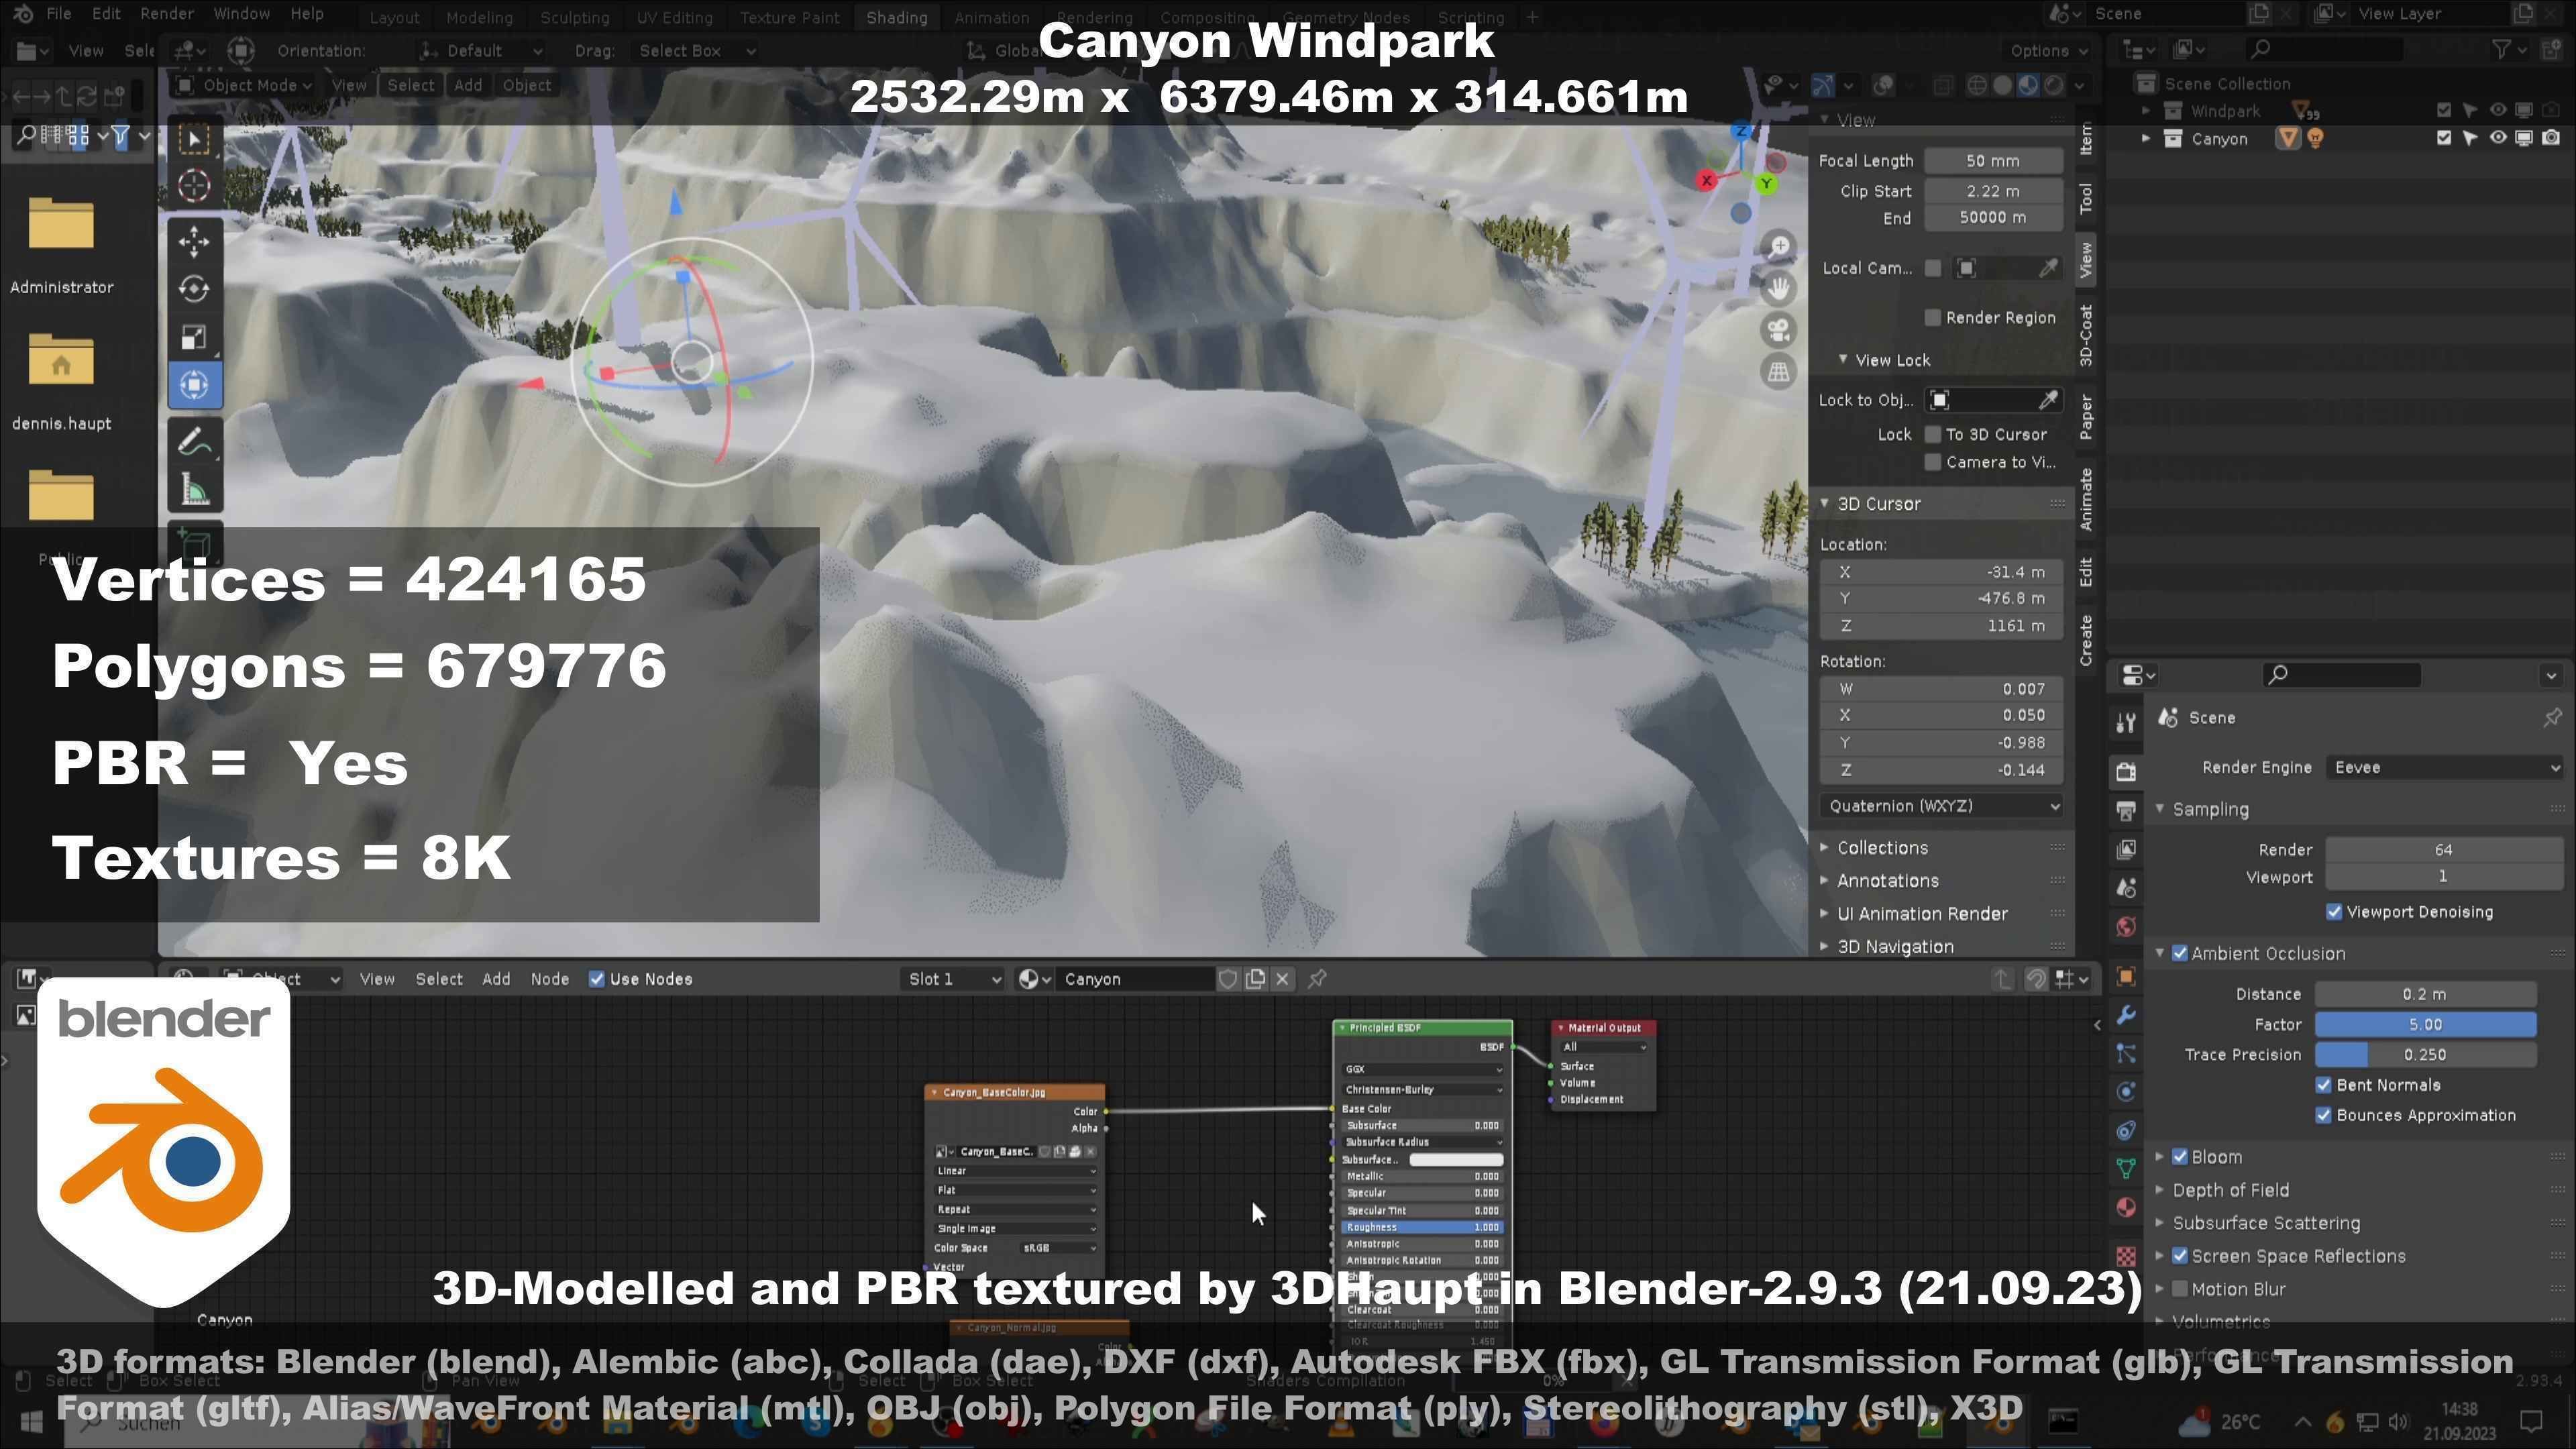Select the highlighted Transform tool

194,385
